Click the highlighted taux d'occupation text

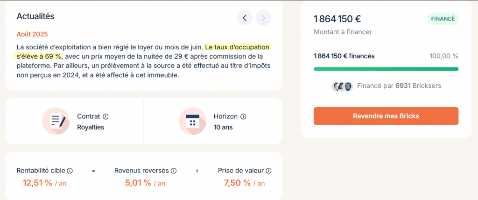coord(238,47)
